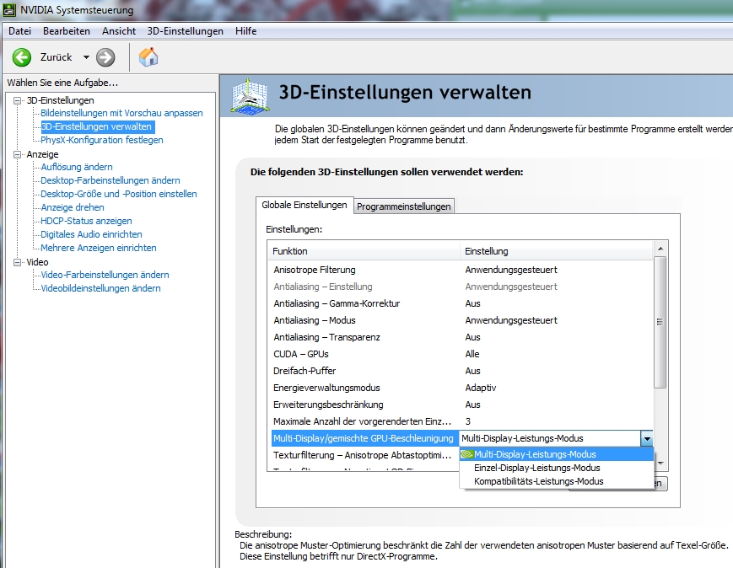The height and width of the screenshot is (568, 733).
Task: Select the Energieverwaltungsmodus row
Action: click(x=461, y=388)
